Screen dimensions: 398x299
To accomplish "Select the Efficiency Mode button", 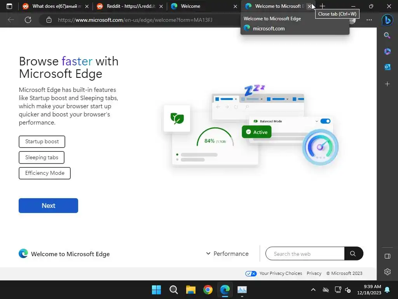I will (45, 173).
